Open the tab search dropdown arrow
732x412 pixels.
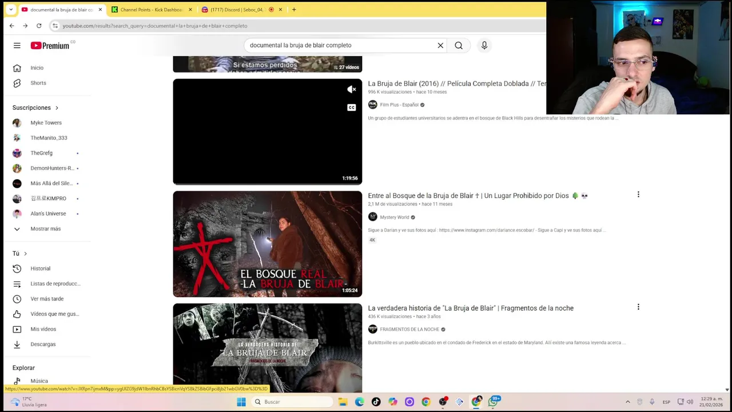pos(10,10)
